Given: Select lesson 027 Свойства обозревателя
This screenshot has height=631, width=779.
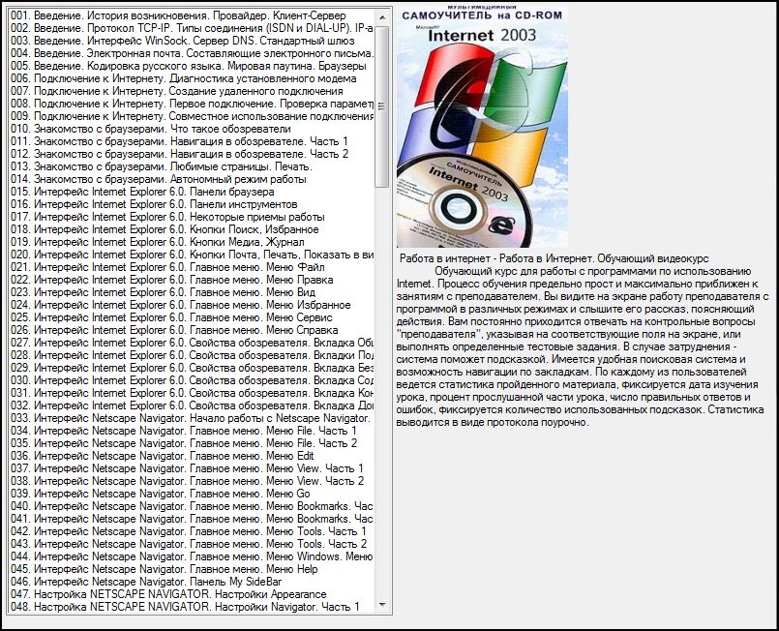Looking at the screenshot, I should [x=192, y=343].
